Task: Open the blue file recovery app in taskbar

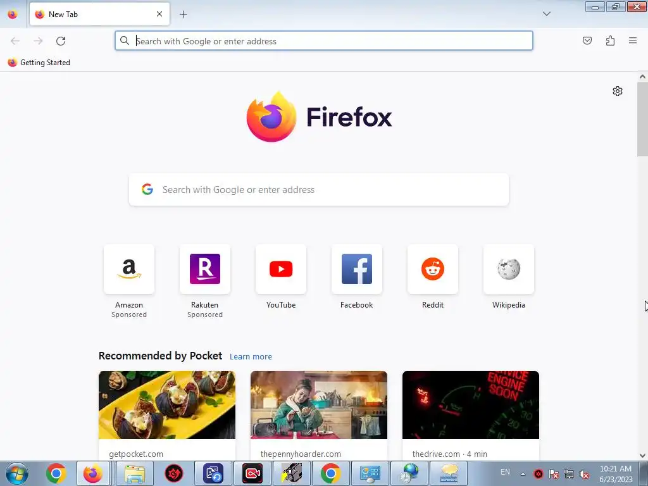Action: pyautogui.click(x=213, y=473)
